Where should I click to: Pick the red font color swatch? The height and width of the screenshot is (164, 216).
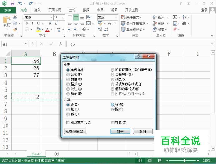pyautogui.click(x=47, y=29)
